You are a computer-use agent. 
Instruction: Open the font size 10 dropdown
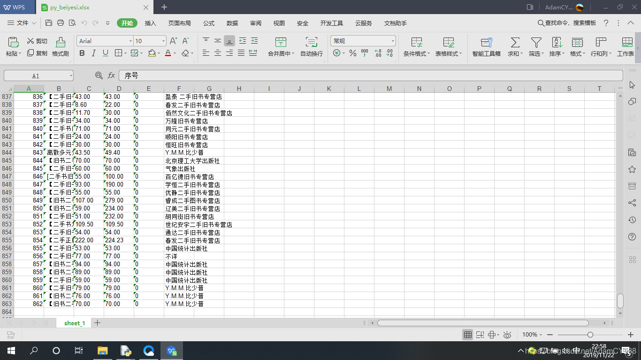(x=163, y=41)
